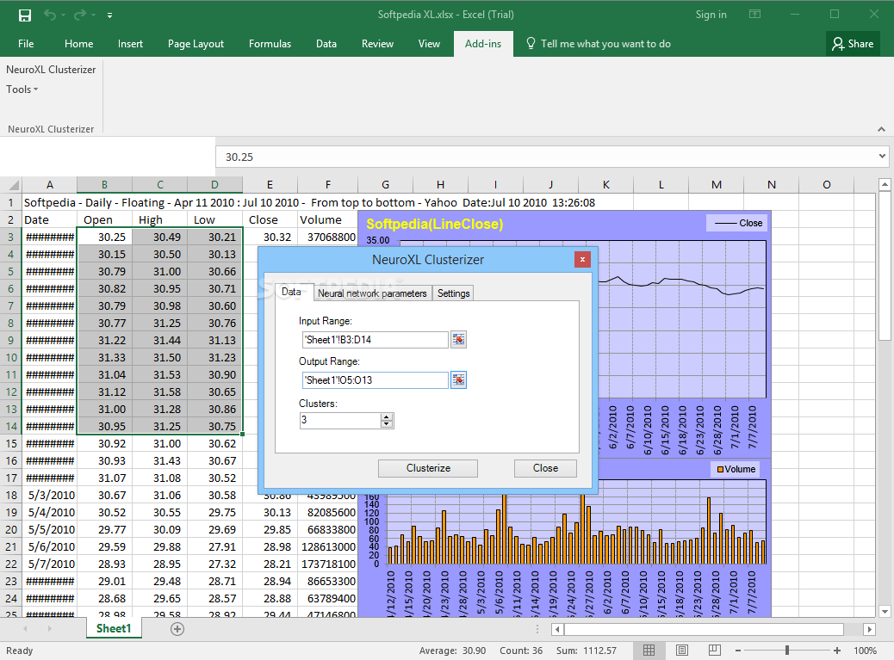Click the Clusters number field
The width and height of the screenshot is (894, 660).
click(x=340, y=420)
